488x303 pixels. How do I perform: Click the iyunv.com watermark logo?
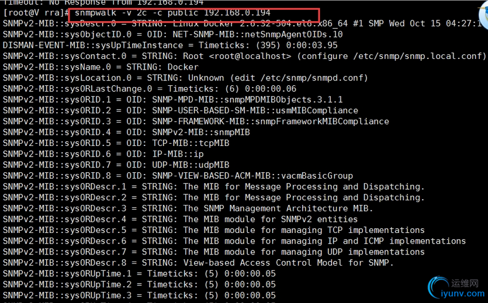[x=456, y=288]
